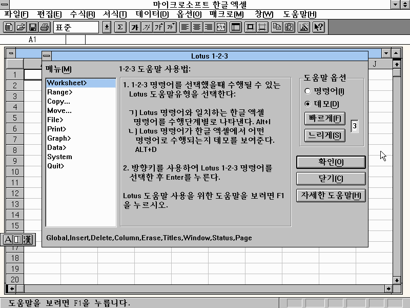
Task: Select column J header in worksheet
Action: [375, 64]
